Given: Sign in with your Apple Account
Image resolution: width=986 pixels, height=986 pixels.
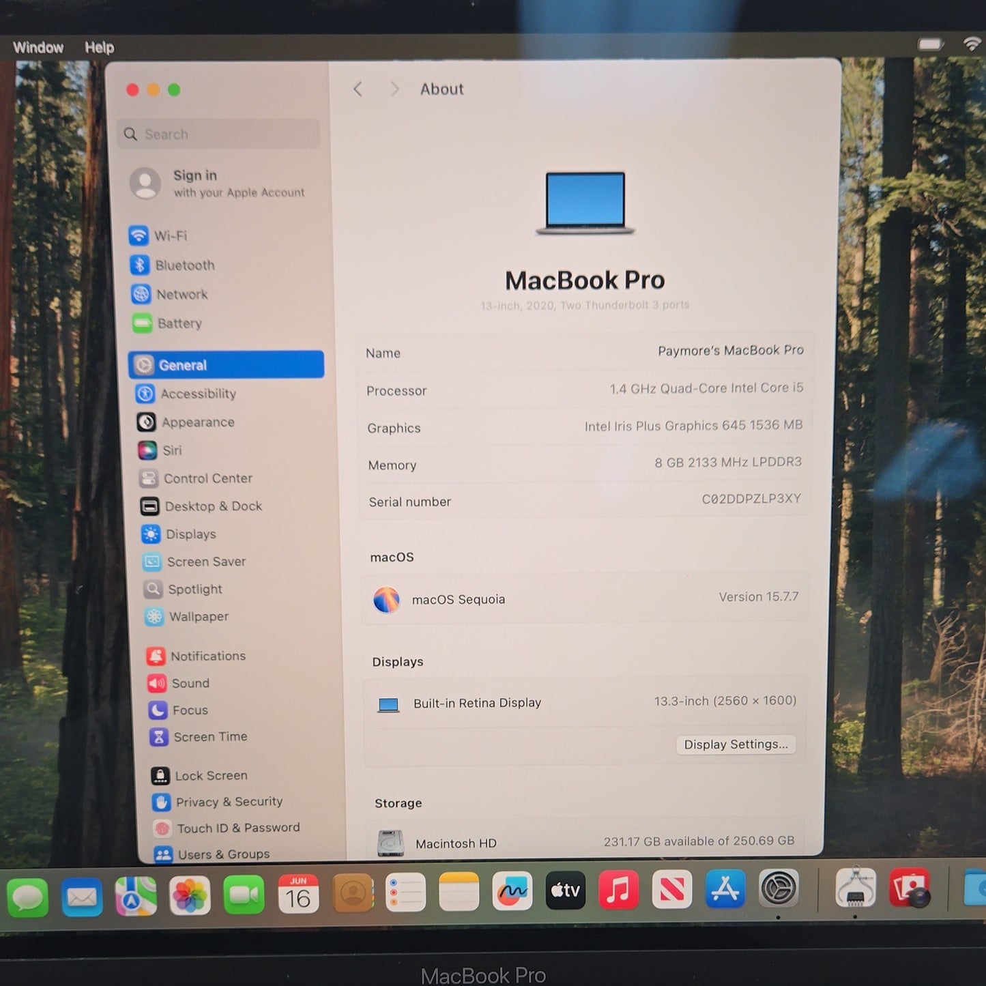Looking at the screenshot, I should [x=218, y=184].
